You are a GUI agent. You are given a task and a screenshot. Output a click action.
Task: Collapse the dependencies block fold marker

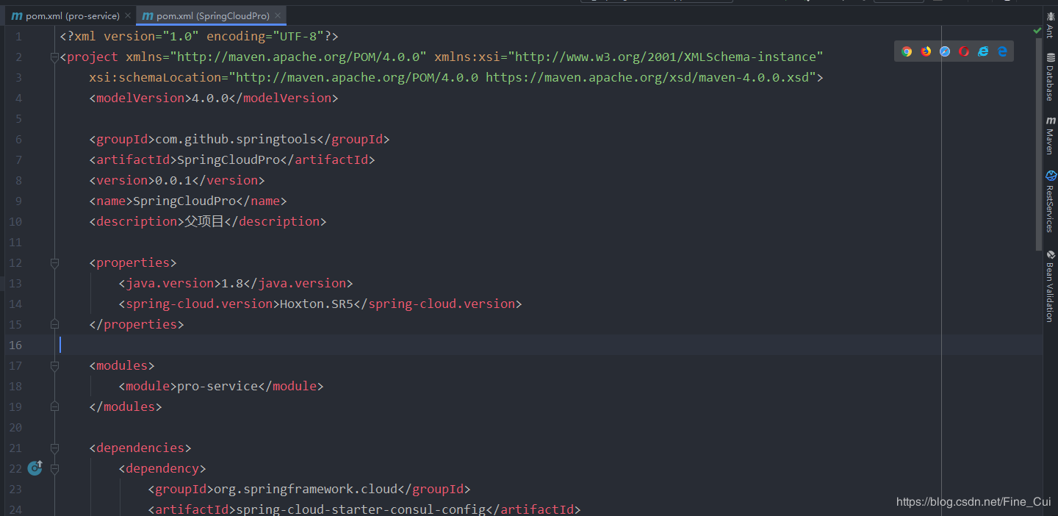click(x=54, y=448)
